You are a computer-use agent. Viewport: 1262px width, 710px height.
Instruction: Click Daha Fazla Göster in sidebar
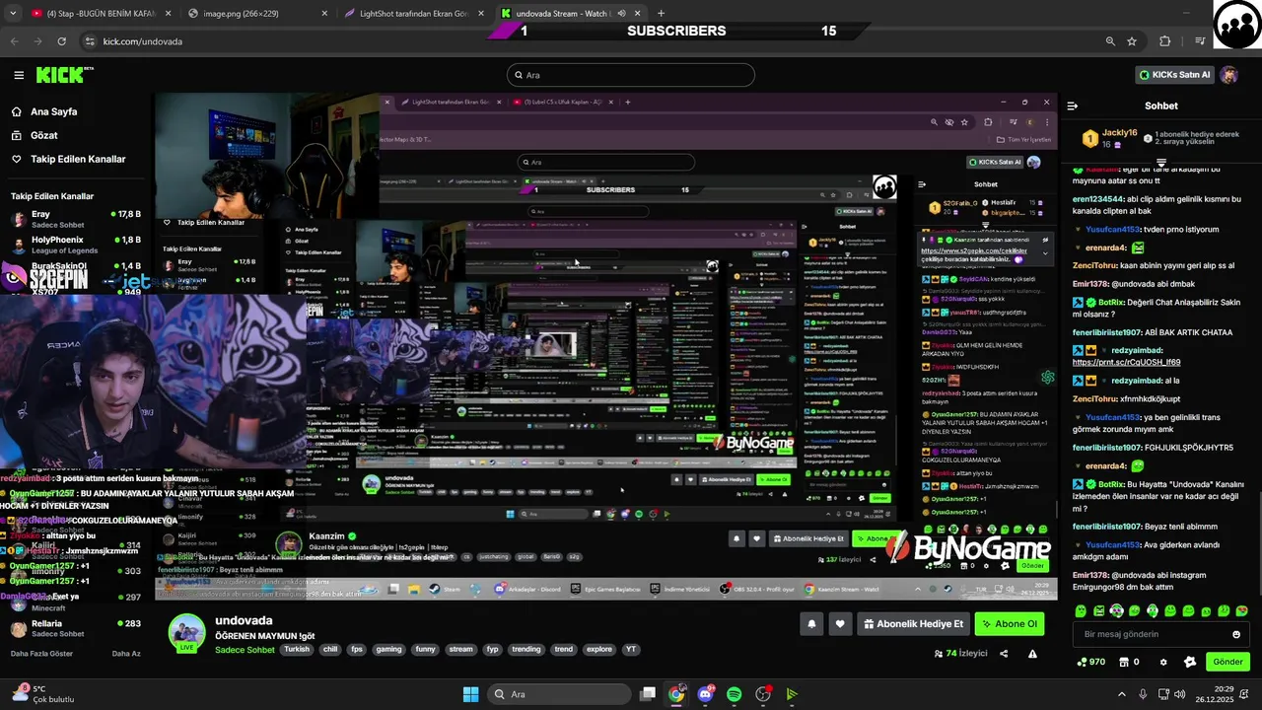pyautogui.click(x=41, y=653)
